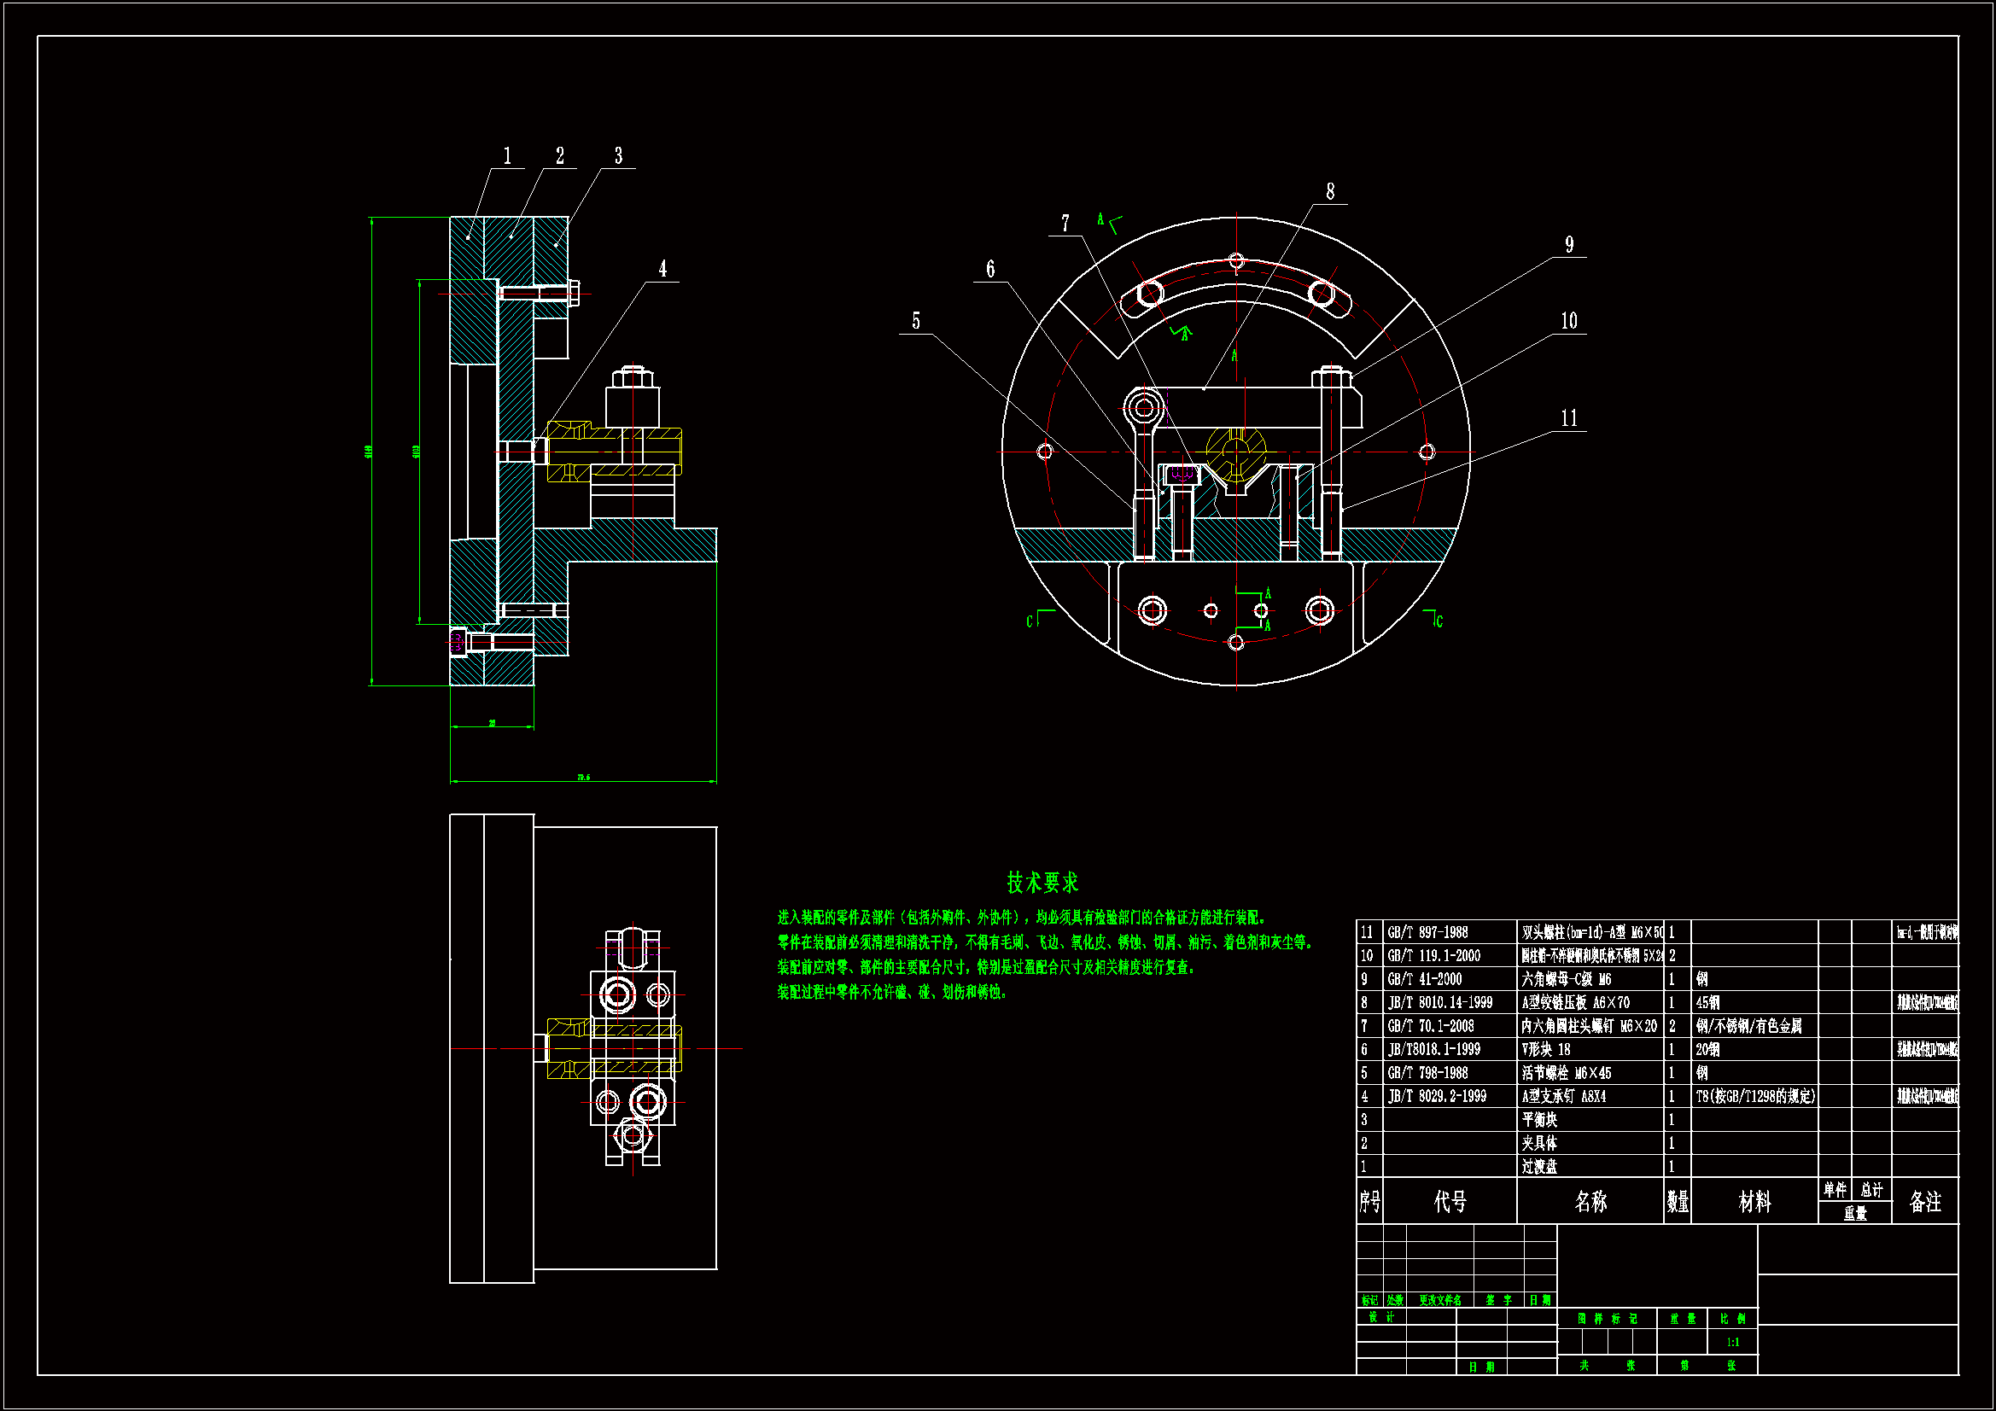The image size is (1996, 1411).
Task: Select the 1:1 scale value in the title block
Action: pyautogui.click(x=1732, y=1344)
